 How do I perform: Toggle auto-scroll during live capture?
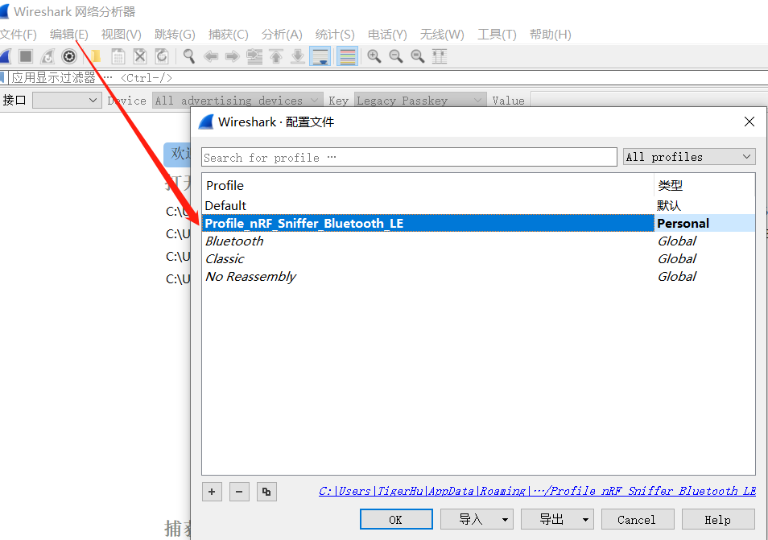tap(320, 56)
